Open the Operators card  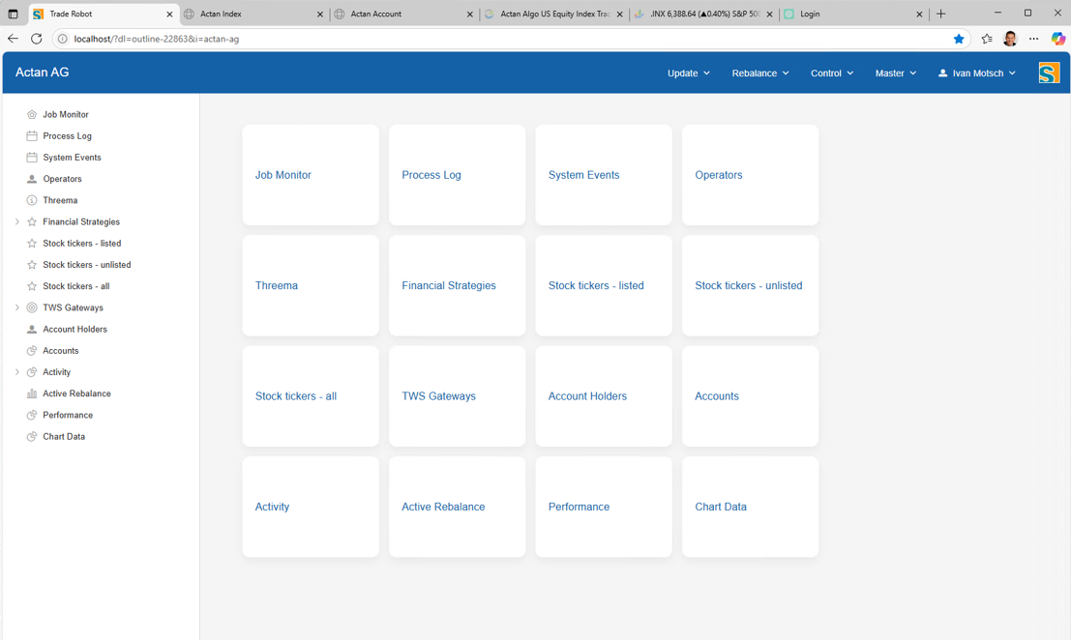point(750,175)
